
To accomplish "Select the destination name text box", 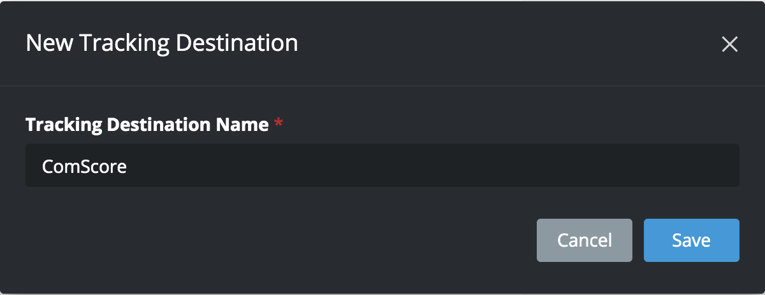I will (x=382, y=165).
